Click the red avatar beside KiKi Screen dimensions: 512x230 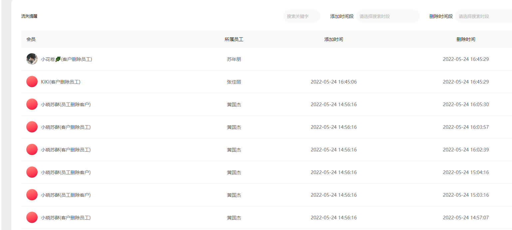coord(32,82)
